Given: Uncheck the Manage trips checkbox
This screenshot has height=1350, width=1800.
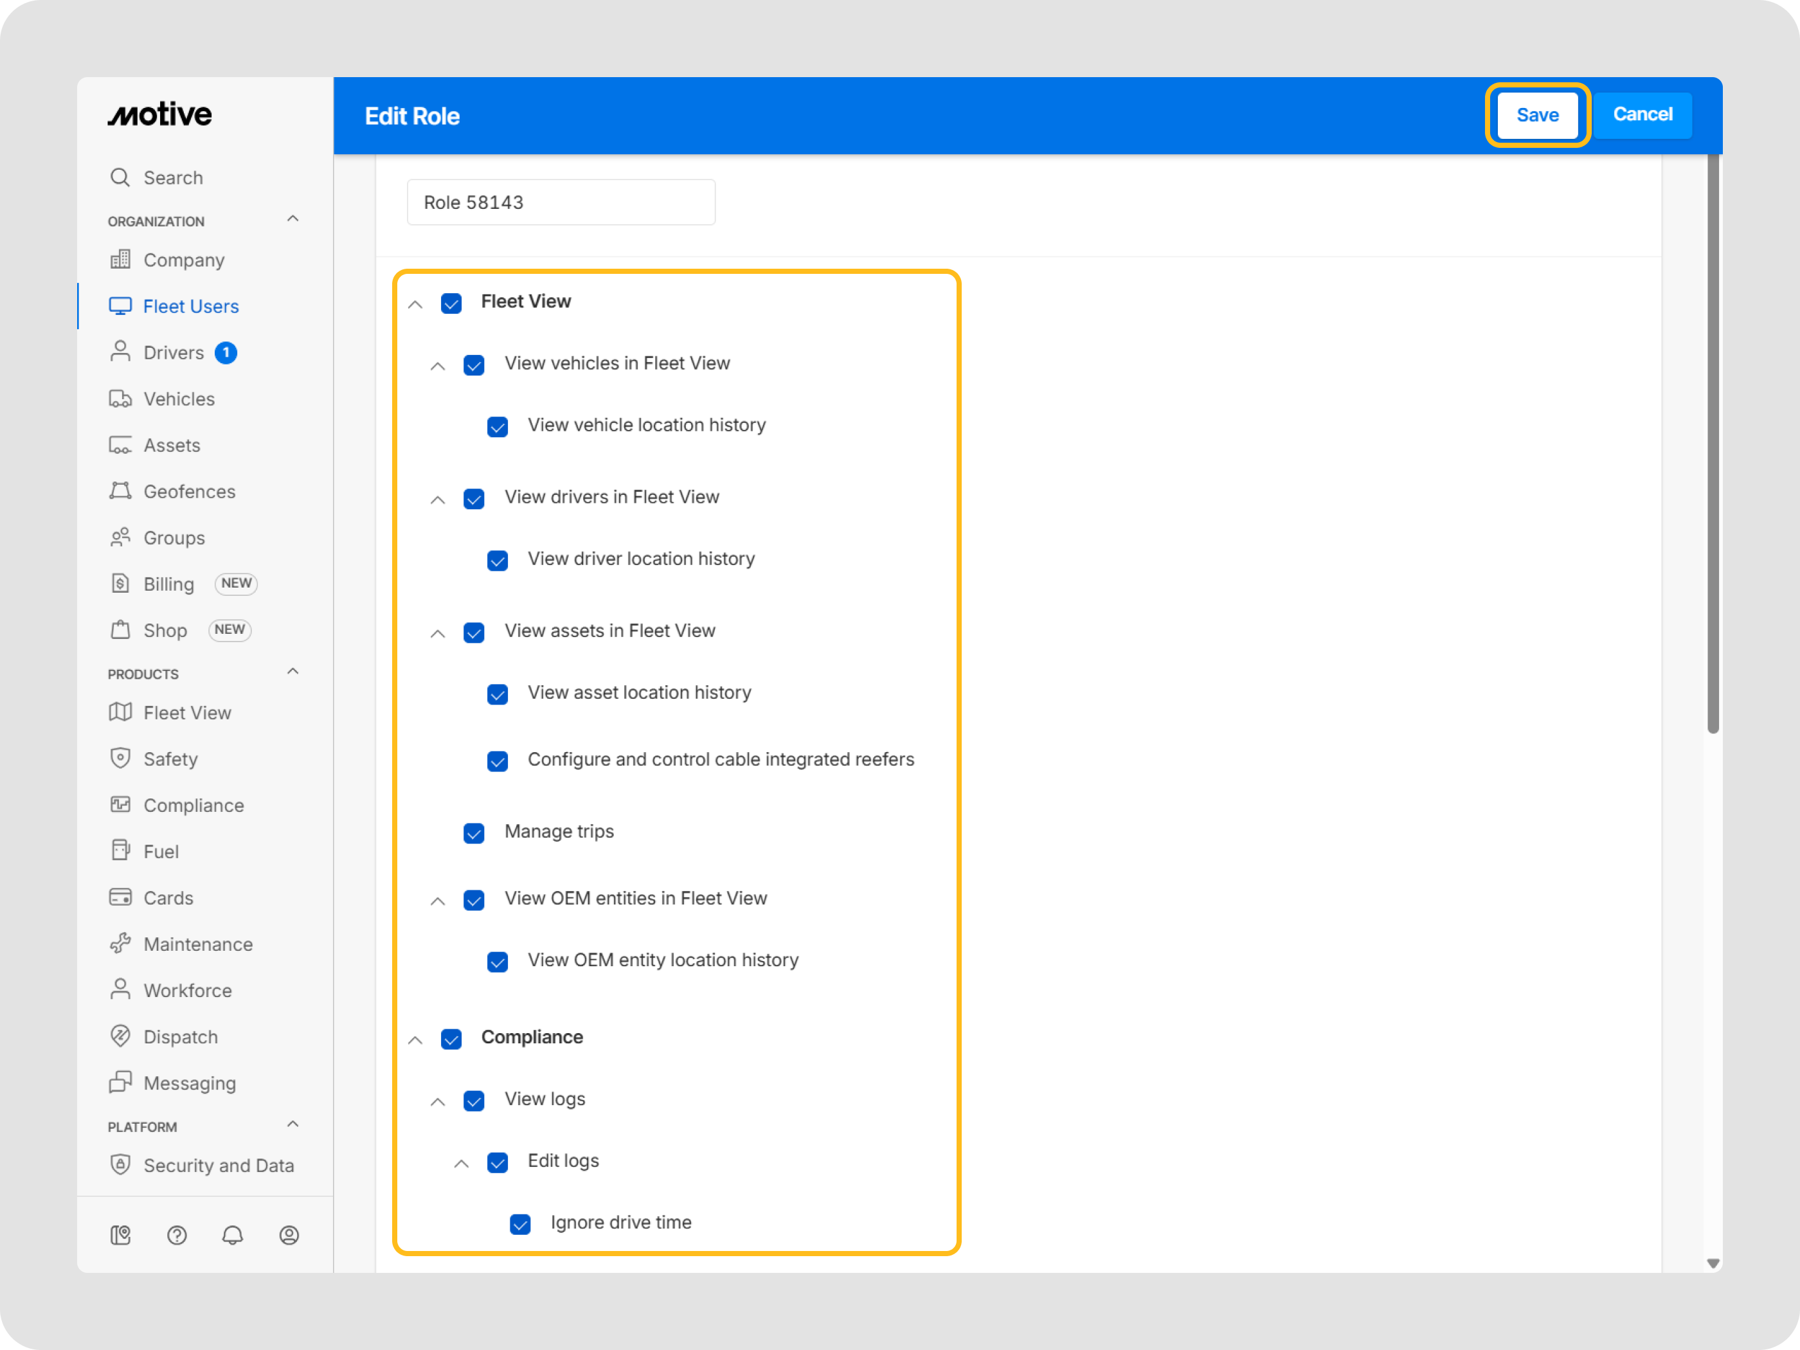Looking at the screenshot, I should click(474, 833).
